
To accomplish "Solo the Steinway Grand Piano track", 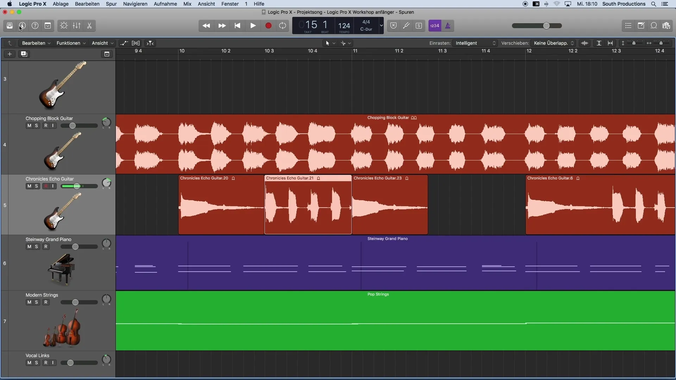I will point(36,246).
